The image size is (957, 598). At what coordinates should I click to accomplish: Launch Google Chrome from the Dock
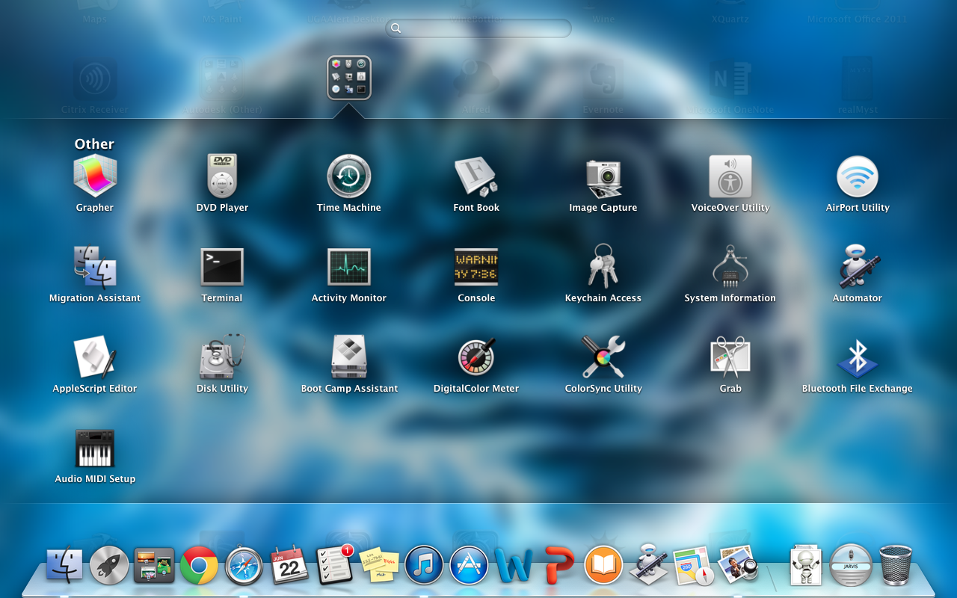[x=199, y=565]
